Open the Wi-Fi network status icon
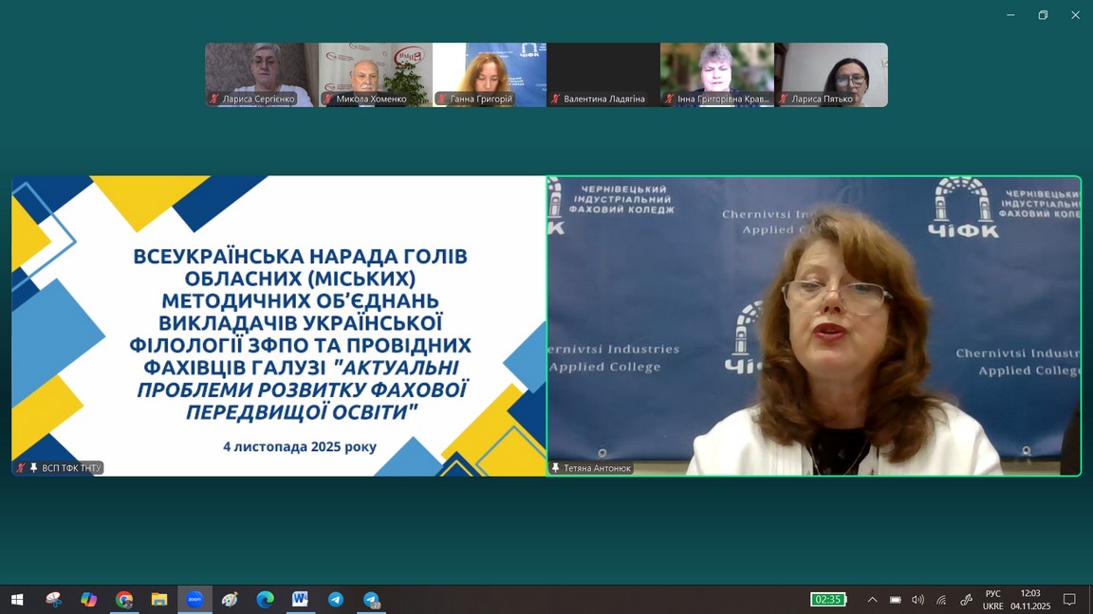 click(x=941, y=600)
